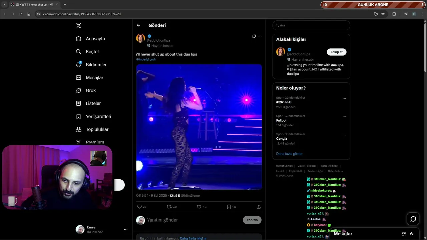
Task: Click Gizlilik Politikası footer link
Action: point(307,166)
